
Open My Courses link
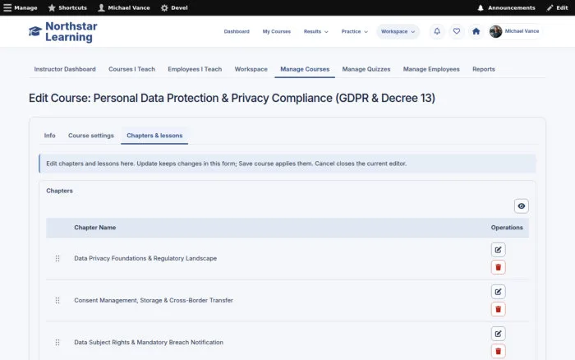(x=277, y=31)
